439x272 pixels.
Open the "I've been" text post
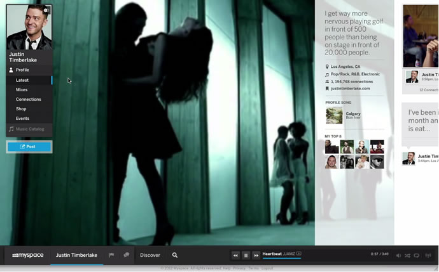click(x=421, y=124)
